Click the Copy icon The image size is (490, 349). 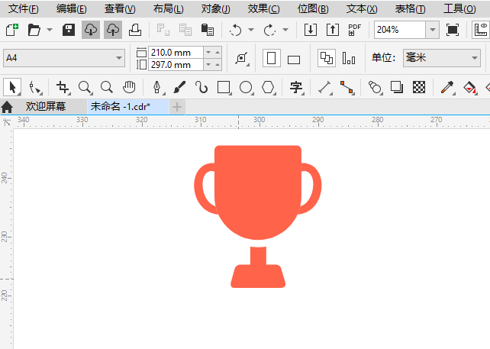coord(185,30)
